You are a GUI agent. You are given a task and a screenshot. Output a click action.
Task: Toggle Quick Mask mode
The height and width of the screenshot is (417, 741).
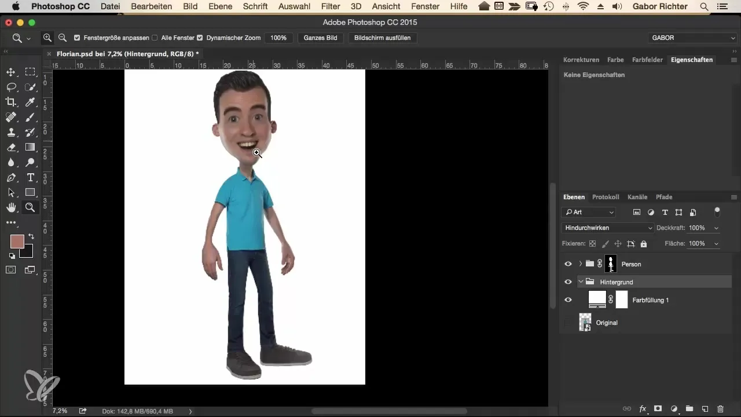tap(11, 269)
